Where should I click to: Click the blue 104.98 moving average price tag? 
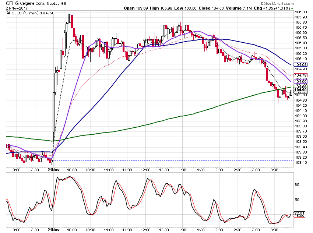click(x=300, y=64)
